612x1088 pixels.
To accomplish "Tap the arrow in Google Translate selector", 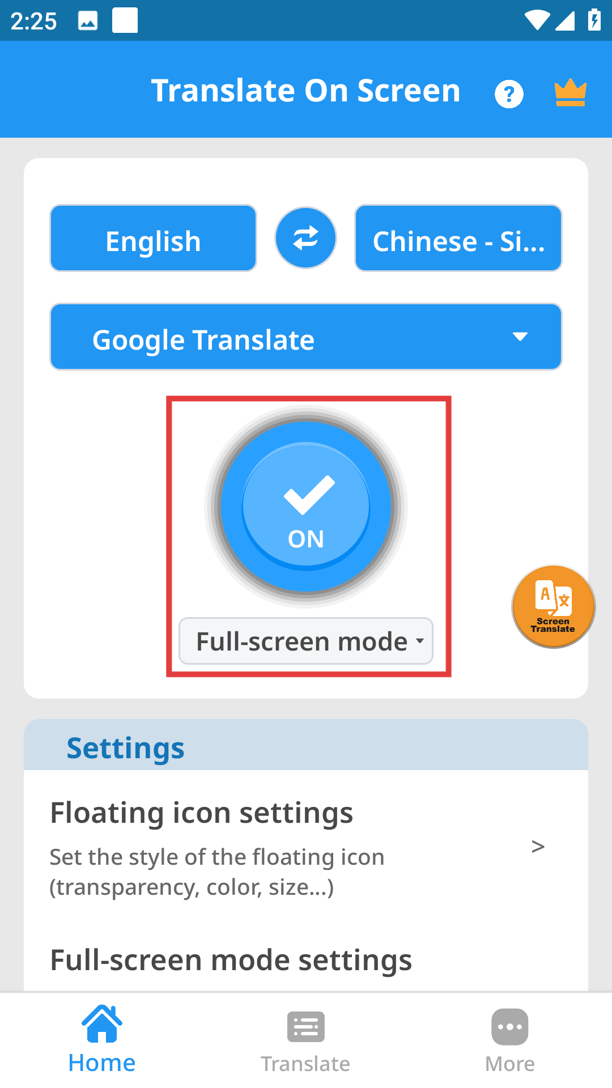I will [x=520, y=337].
